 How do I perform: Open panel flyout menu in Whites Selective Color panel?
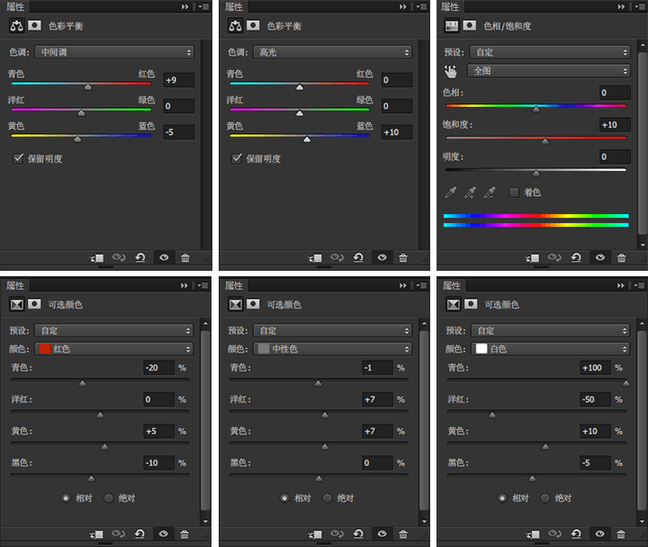point(639,285)
